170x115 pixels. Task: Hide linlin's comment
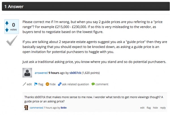click(x=155, y=108)
